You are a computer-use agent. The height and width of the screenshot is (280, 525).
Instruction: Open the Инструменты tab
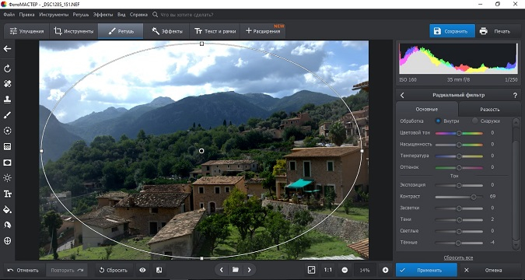point(74,31)
